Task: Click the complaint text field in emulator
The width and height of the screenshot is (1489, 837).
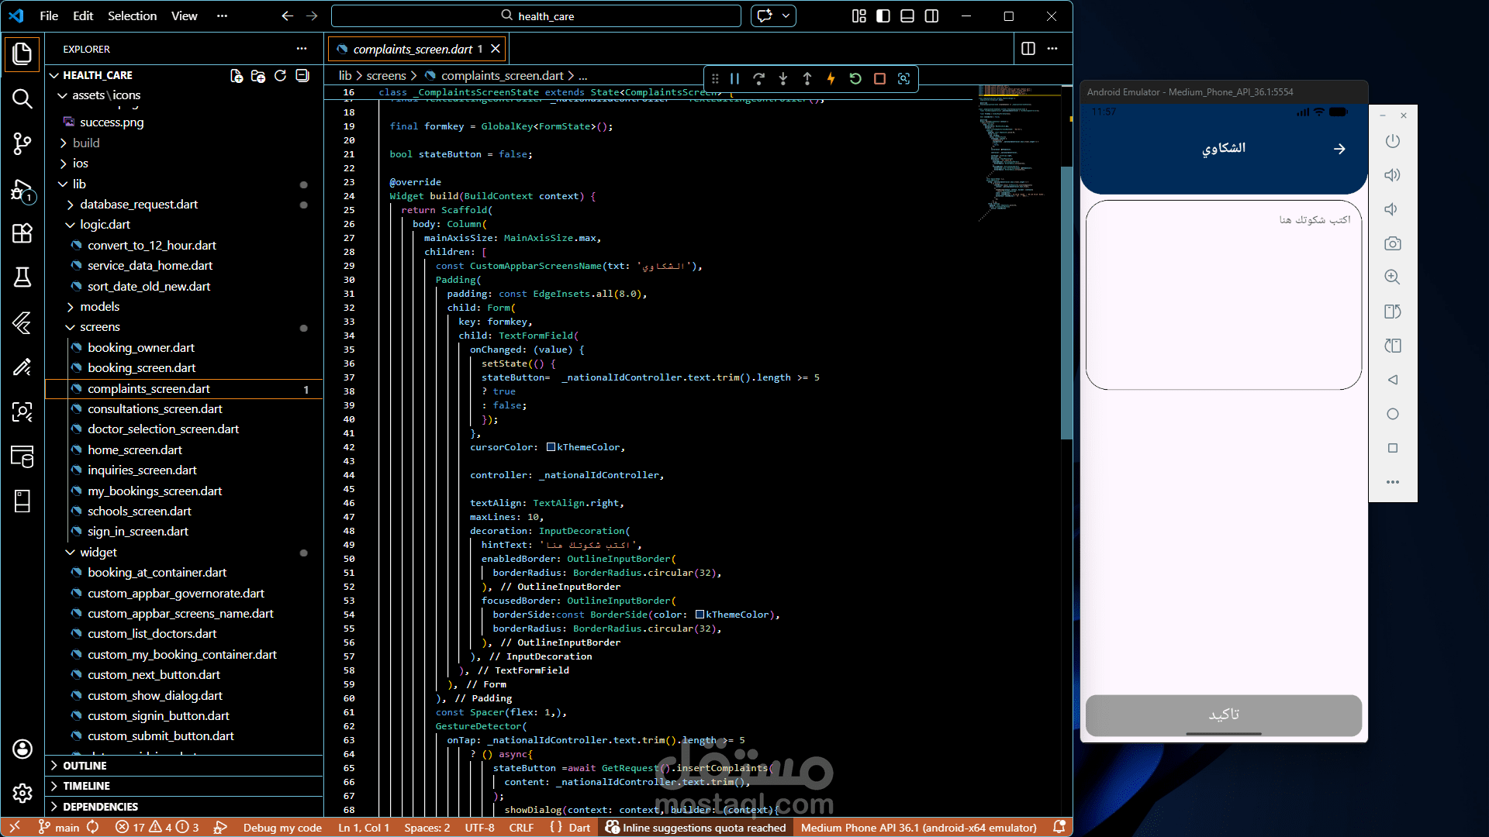Action: tap(1223, 294)
